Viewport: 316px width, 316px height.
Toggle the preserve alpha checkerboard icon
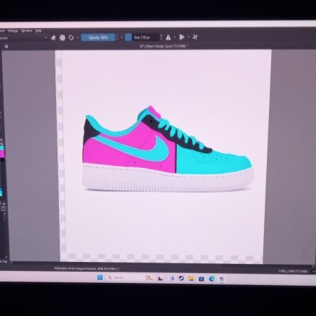click(x=62, y=37)
